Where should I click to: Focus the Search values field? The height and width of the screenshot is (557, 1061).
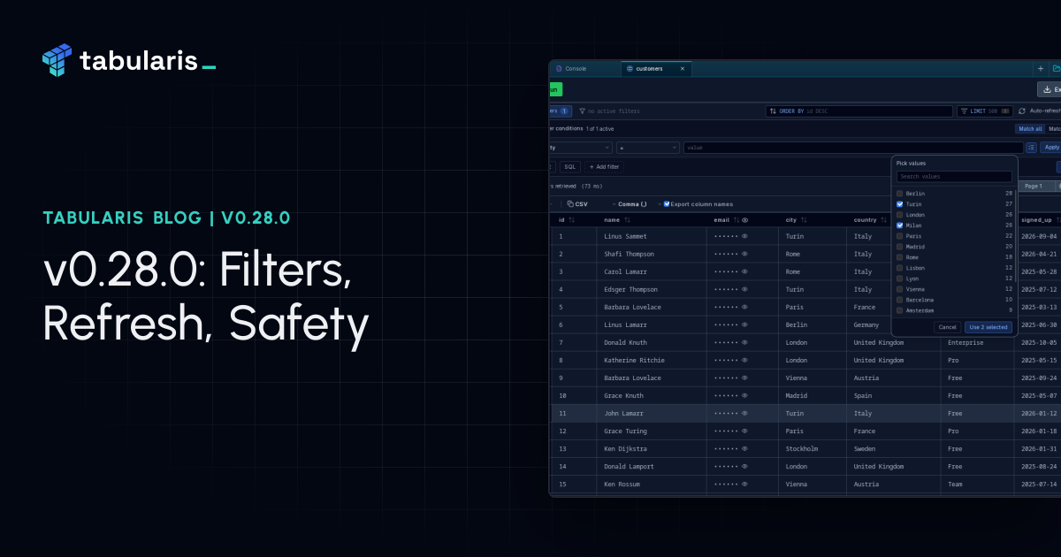coord(954,177)
